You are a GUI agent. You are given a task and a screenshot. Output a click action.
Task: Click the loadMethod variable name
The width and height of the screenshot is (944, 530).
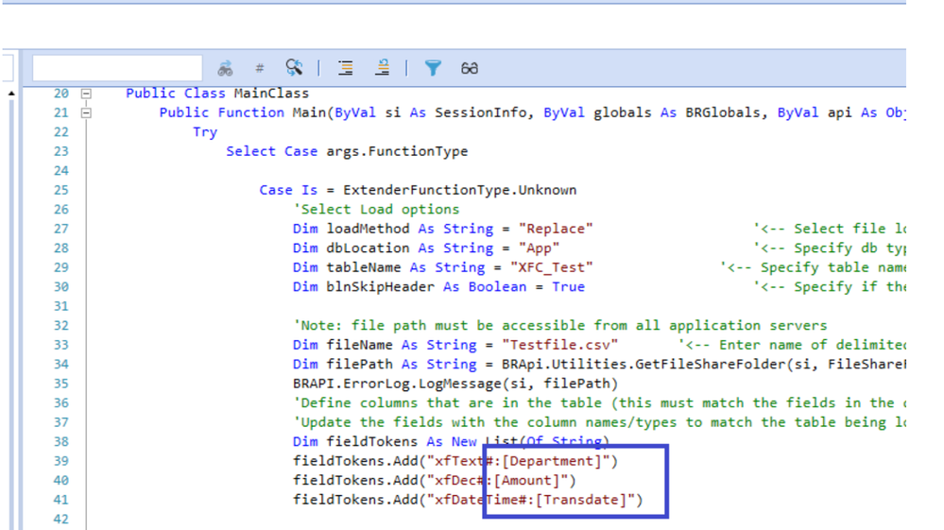(x=368, y=229)
